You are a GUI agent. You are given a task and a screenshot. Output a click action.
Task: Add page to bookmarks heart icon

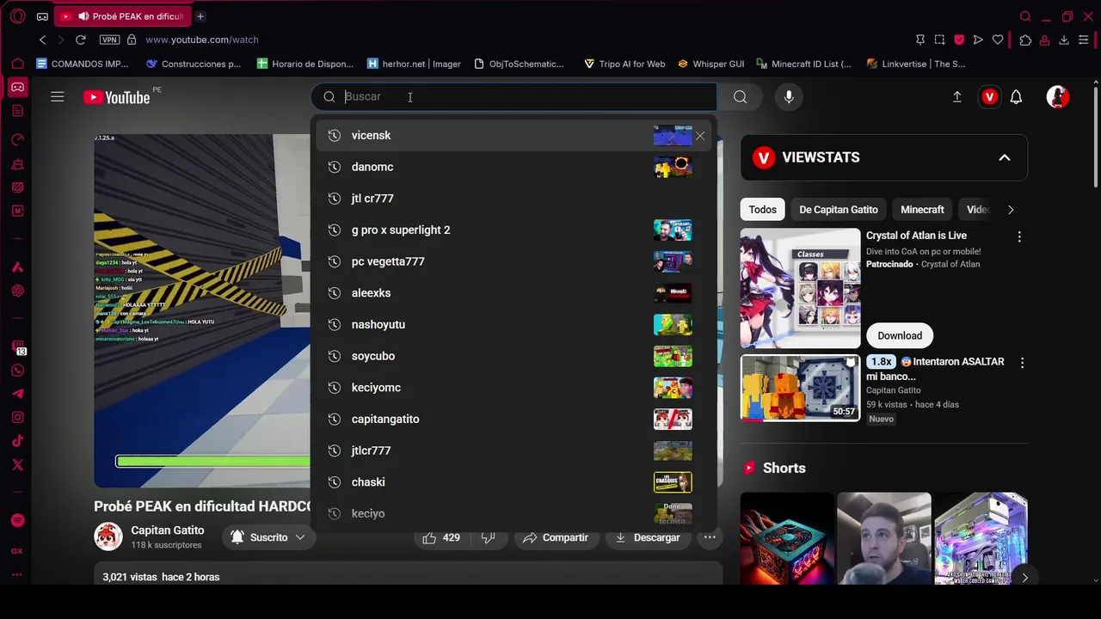pos(998,40)
